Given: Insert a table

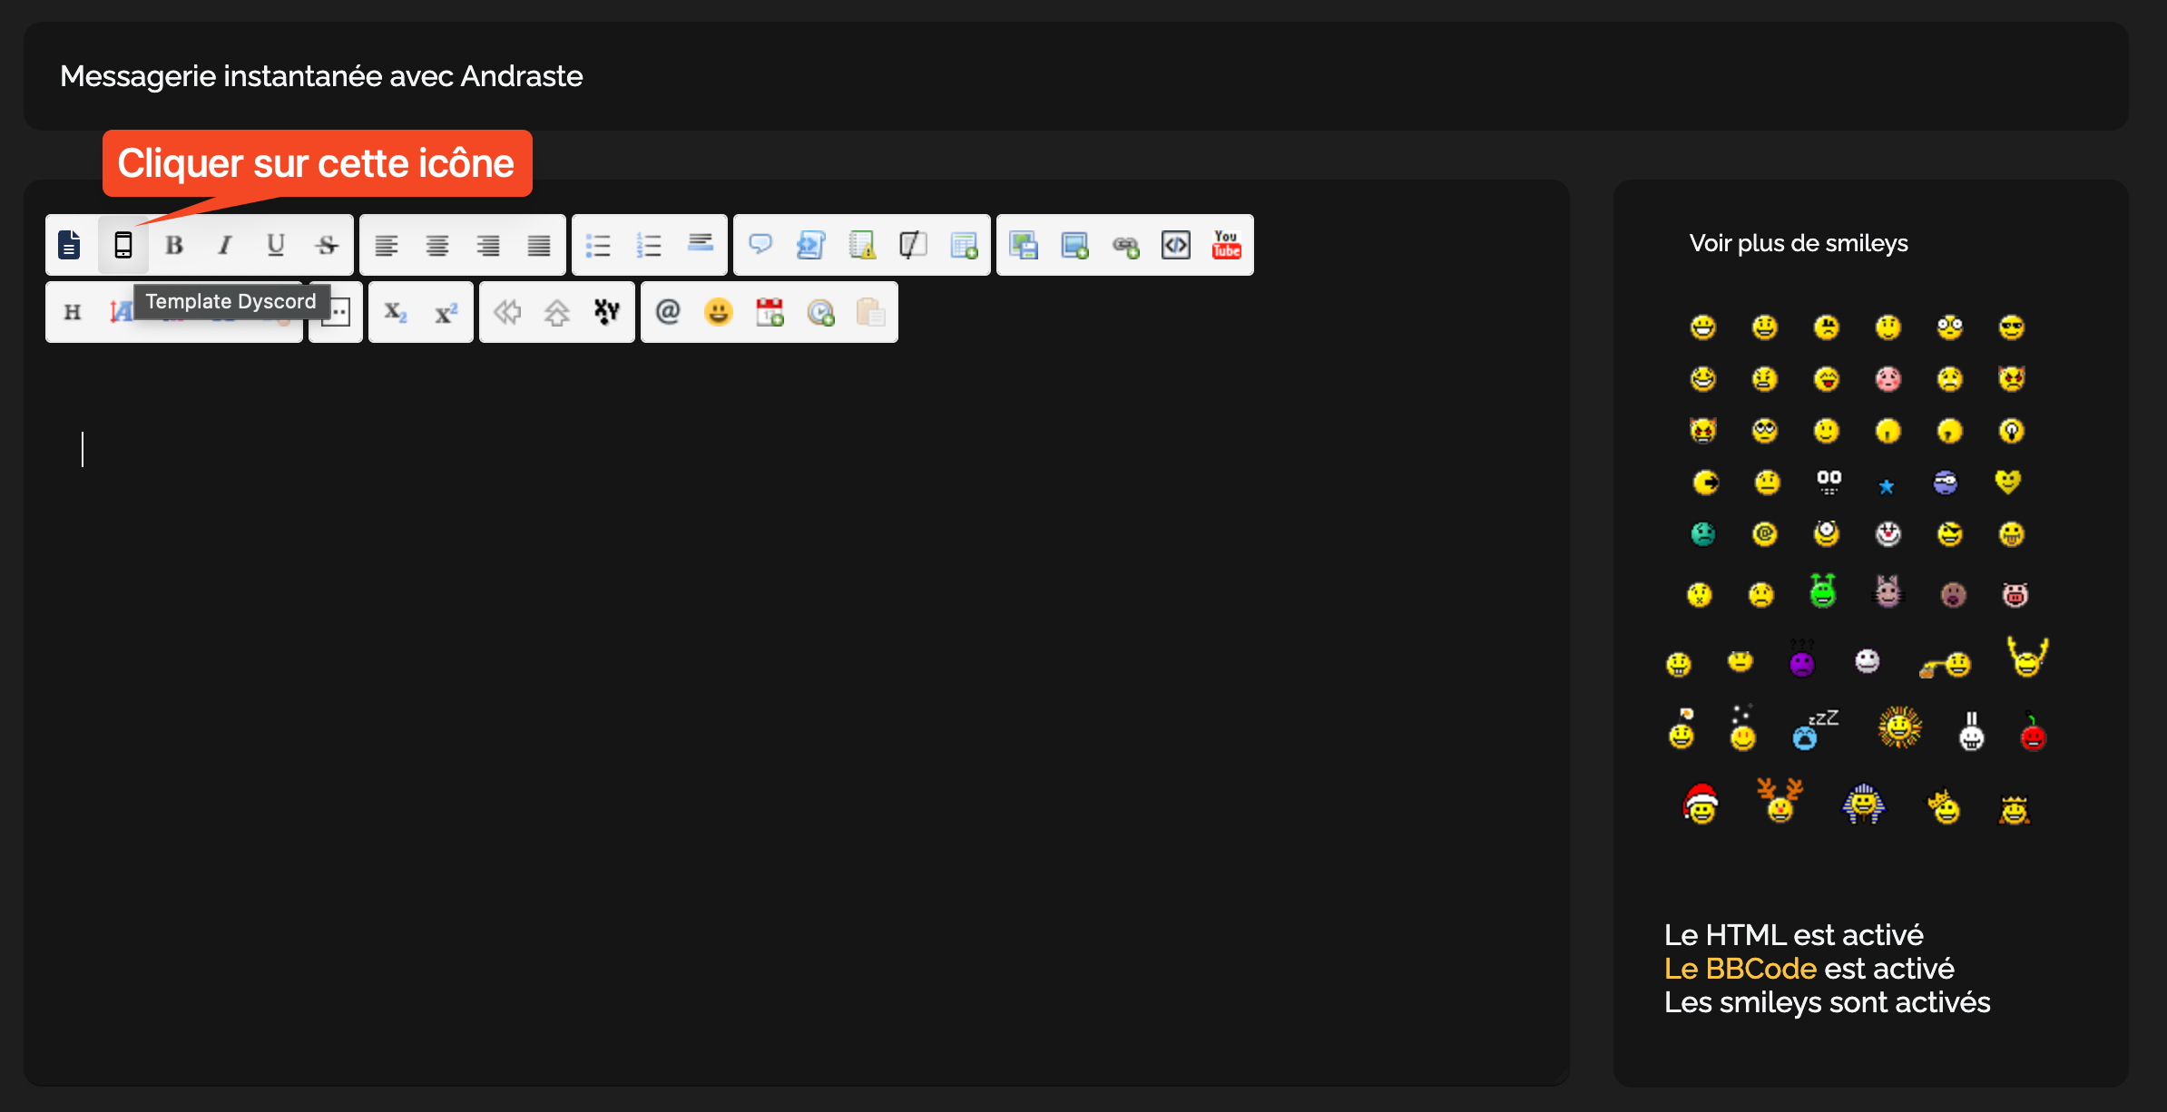Looking at the screenshot, I should coord(964,245).
